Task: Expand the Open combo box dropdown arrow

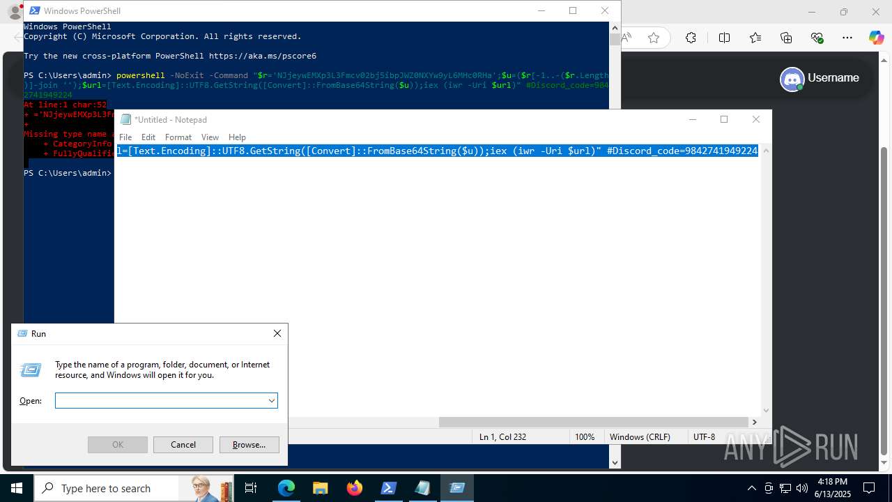Action: 271,401
